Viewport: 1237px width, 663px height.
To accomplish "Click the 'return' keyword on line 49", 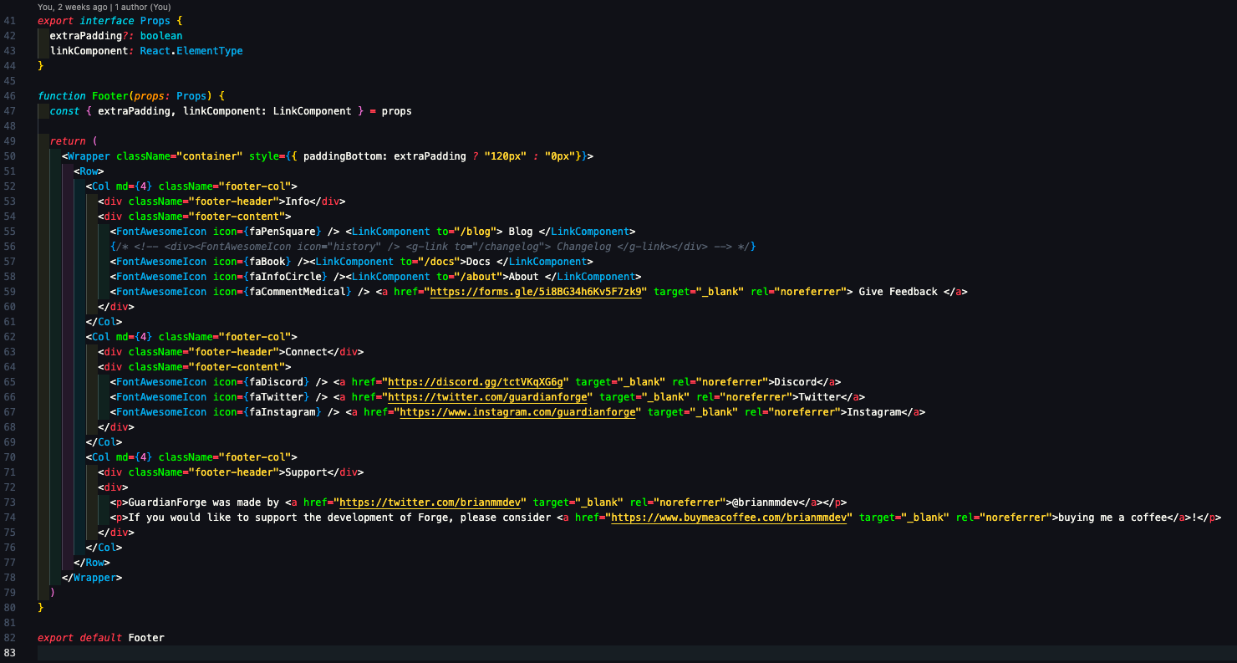I will pyautogui.click(x=68, y=141).
